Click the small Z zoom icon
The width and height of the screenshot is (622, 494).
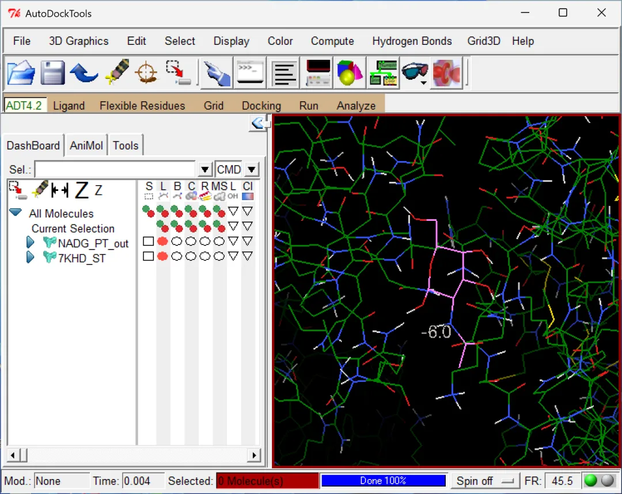[98, 190]
